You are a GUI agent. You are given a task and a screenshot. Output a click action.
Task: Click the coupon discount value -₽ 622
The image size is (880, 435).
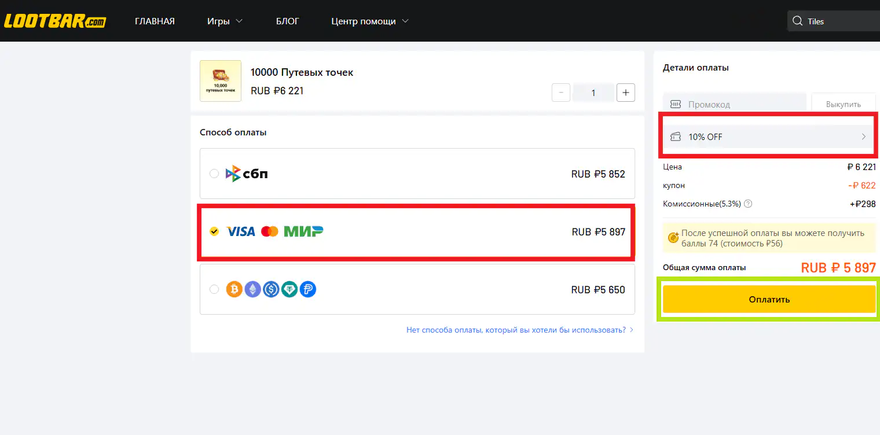861,186
